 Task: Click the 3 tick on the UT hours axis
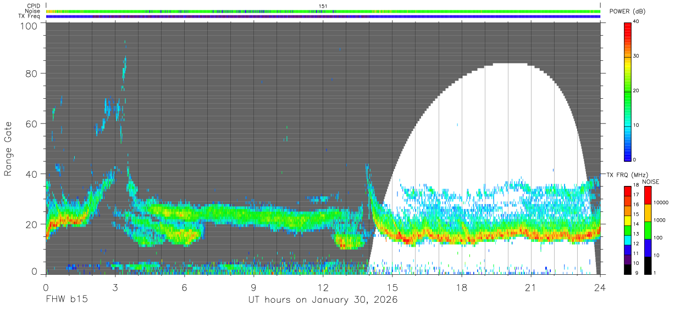pyautogui.click(x=115, y=287)
